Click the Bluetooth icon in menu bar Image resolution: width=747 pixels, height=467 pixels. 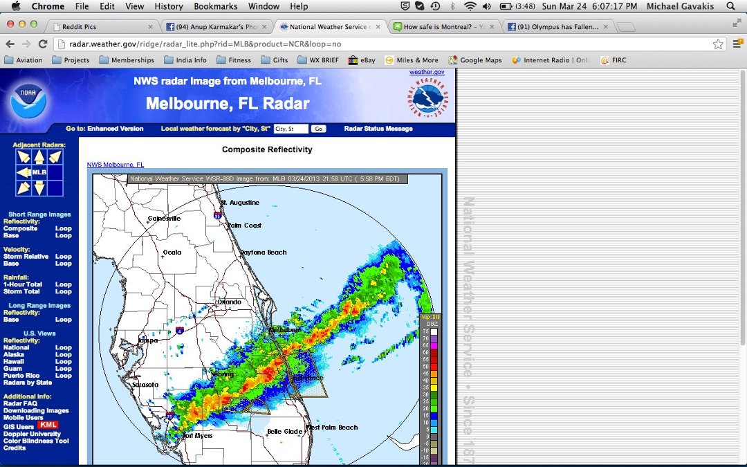click(x=452, y=6)
